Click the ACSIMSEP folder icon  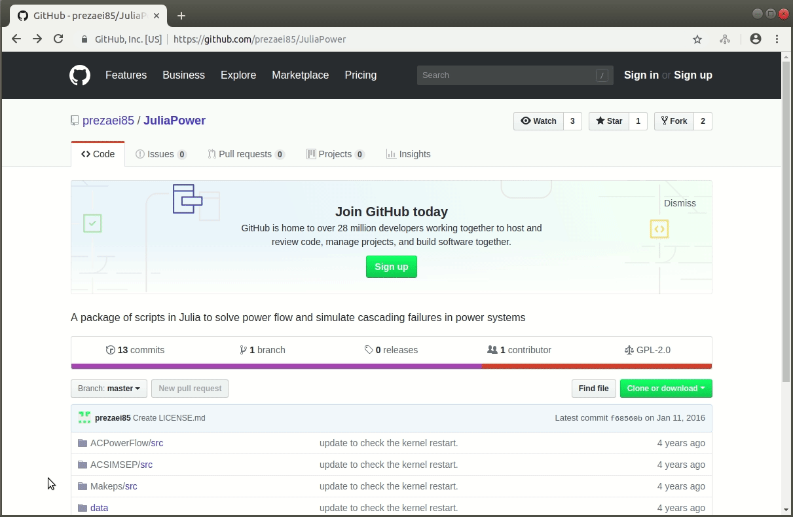pyautogui.click(x=83, y=465)
